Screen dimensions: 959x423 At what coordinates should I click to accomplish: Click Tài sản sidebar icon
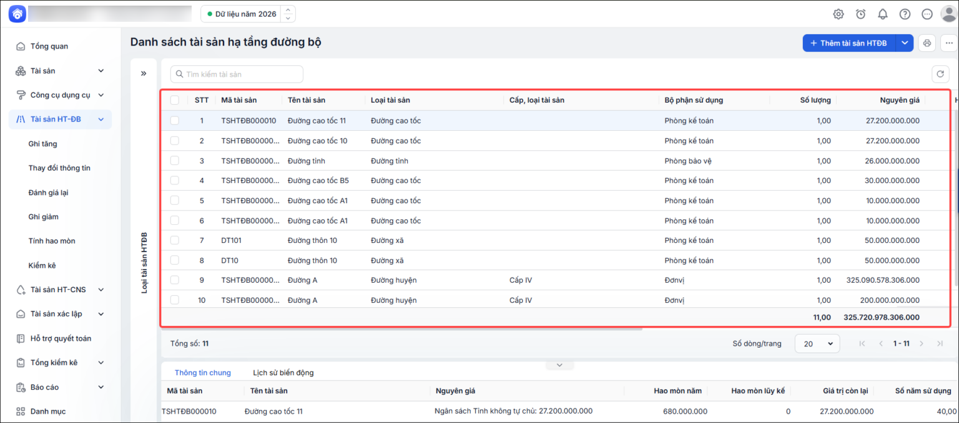(21, 70)
